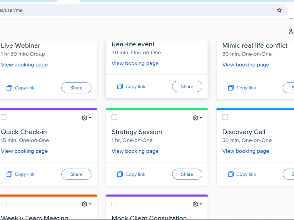Click copy icon on Strategy Session card

click(120, 174)
